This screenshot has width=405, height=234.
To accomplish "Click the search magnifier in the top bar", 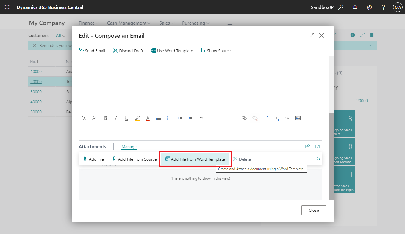I will point(341,7).
